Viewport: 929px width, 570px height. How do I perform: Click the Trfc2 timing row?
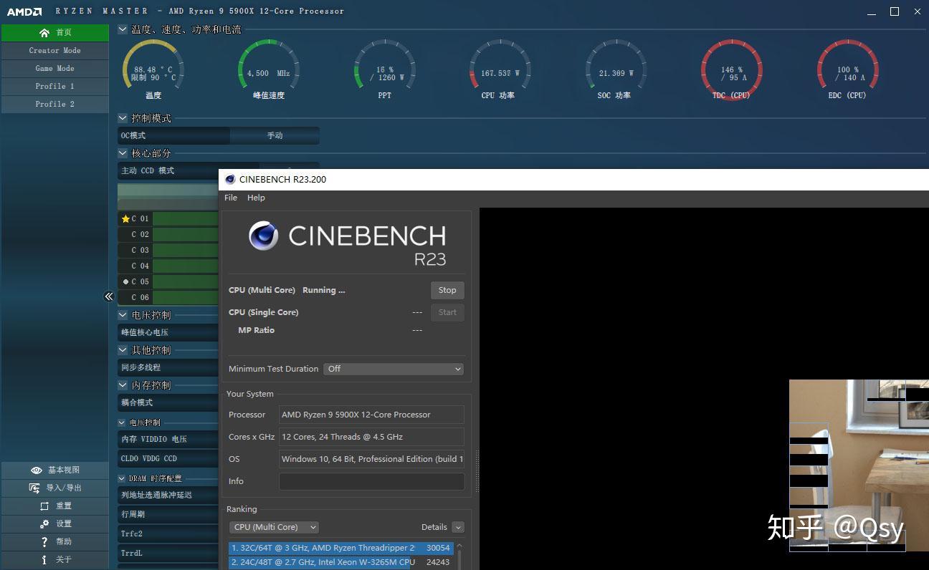pos(168,534)
